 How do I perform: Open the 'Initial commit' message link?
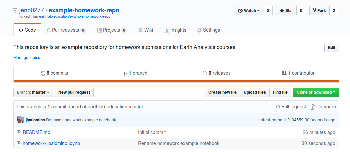point(152,133)
